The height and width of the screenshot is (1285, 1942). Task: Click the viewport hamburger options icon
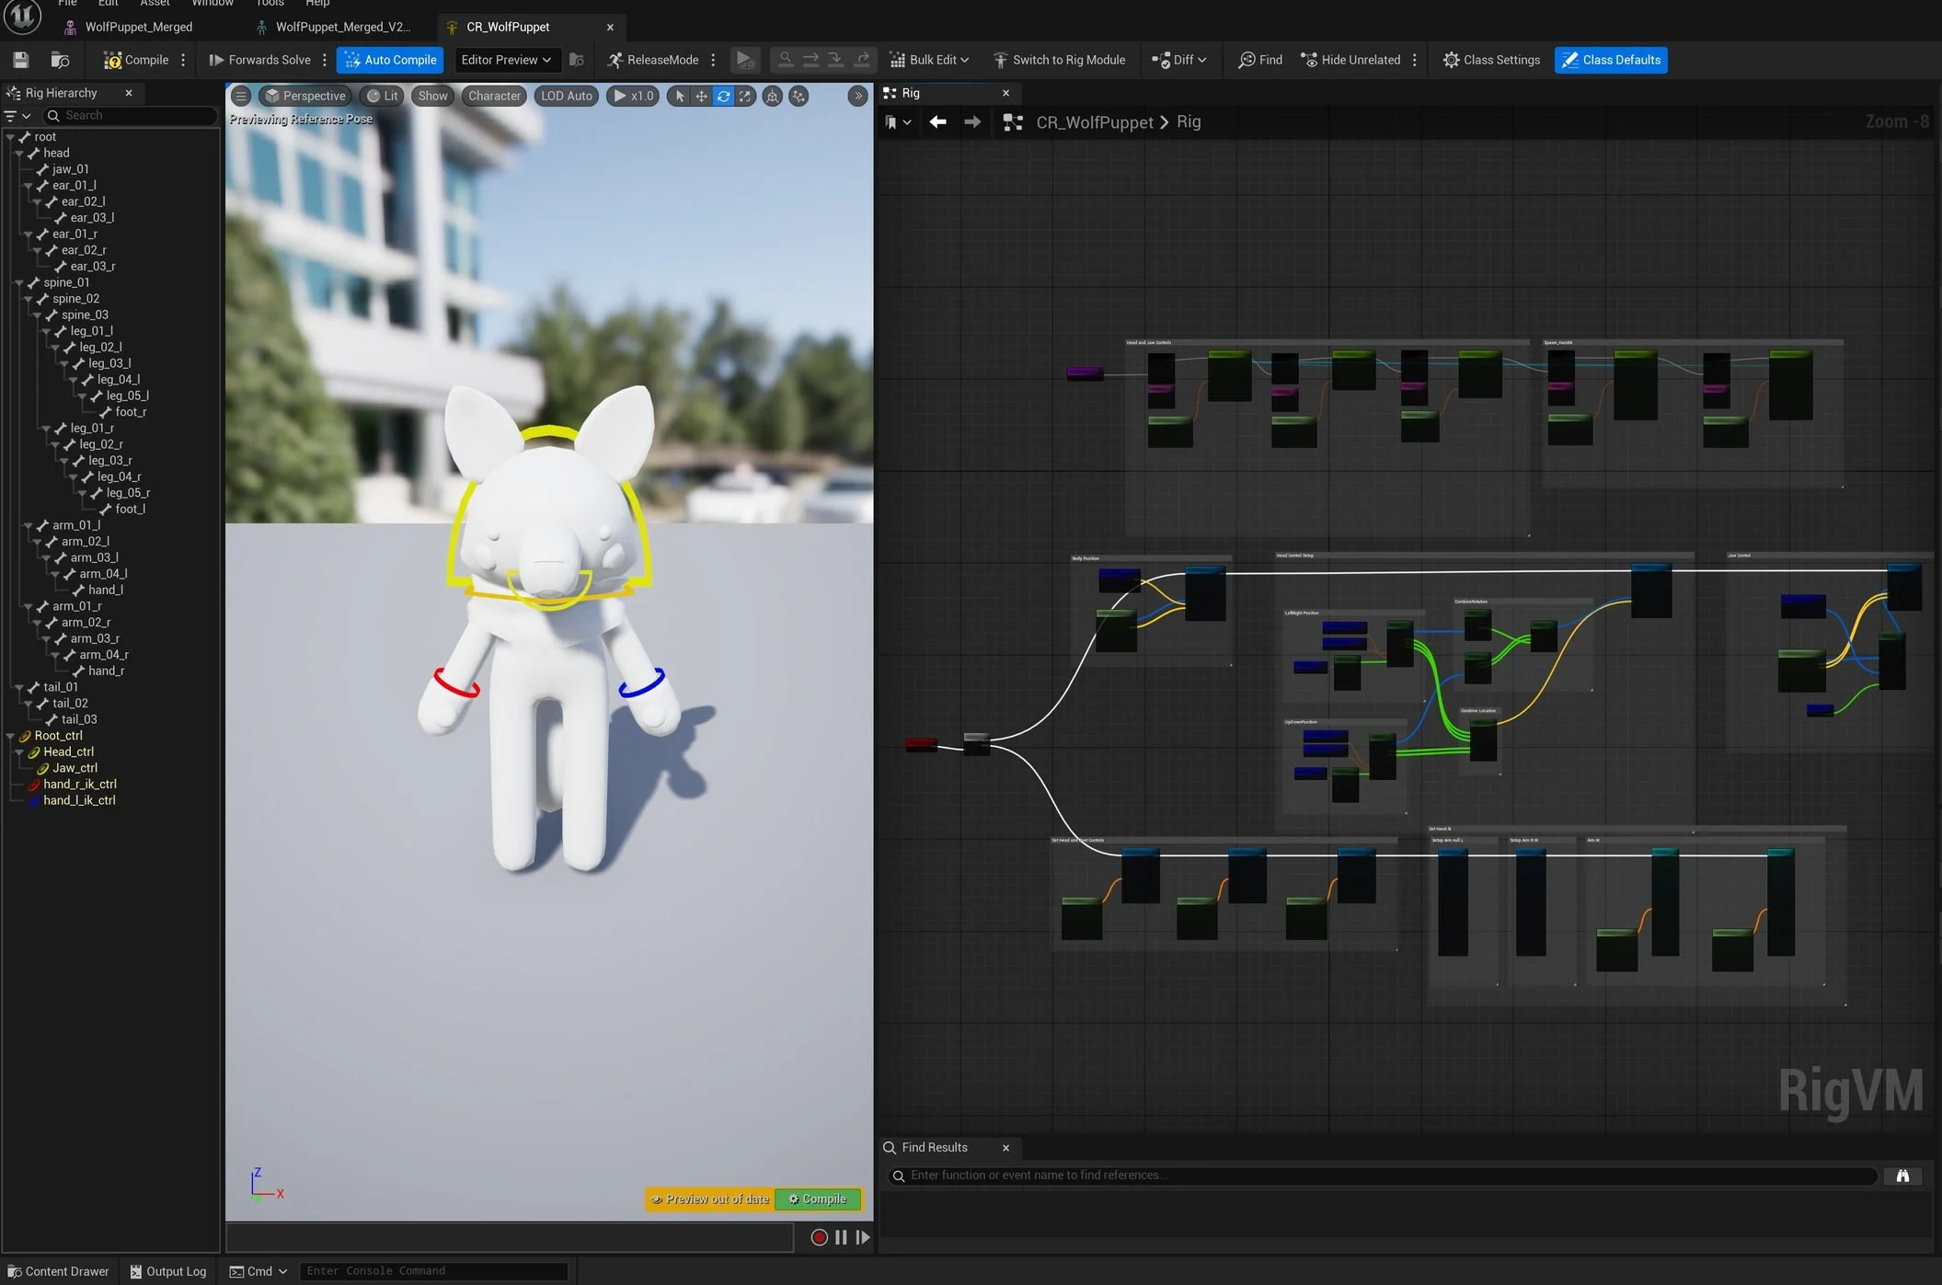(x=240, y=96)
